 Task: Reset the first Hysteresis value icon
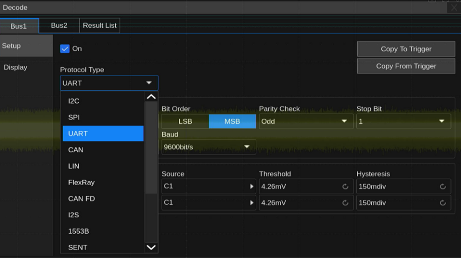[x=443, y=187]
